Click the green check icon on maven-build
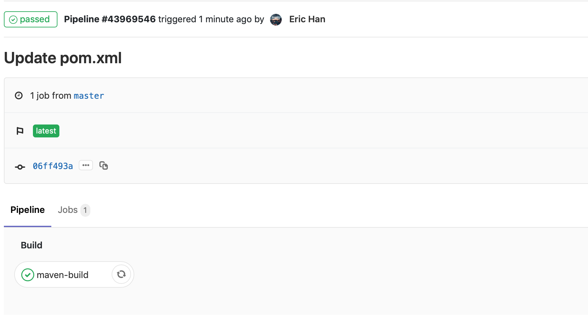This screenshot has height=329, width=588. pyautogui.click(x=27, y=274)
